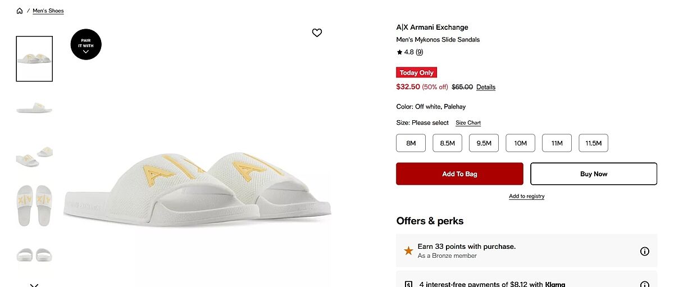Open info icon for Earn 33 points

pos(645,251)
